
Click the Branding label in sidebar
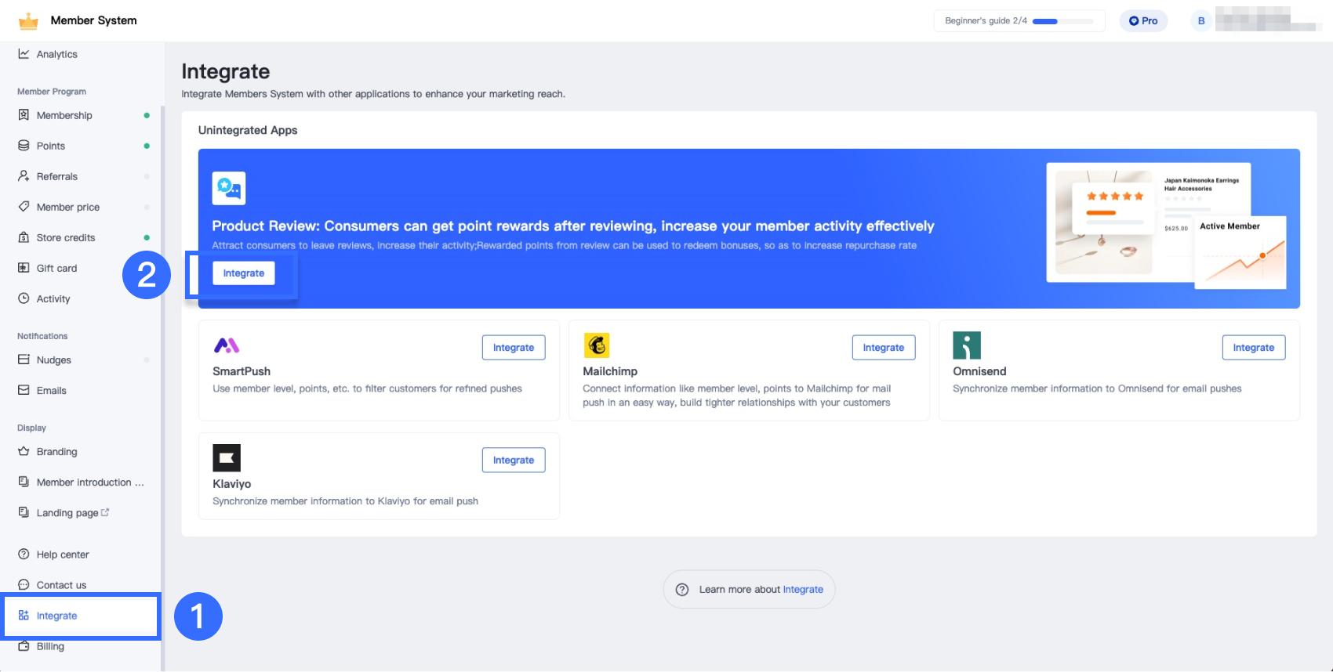pos(57,451)
